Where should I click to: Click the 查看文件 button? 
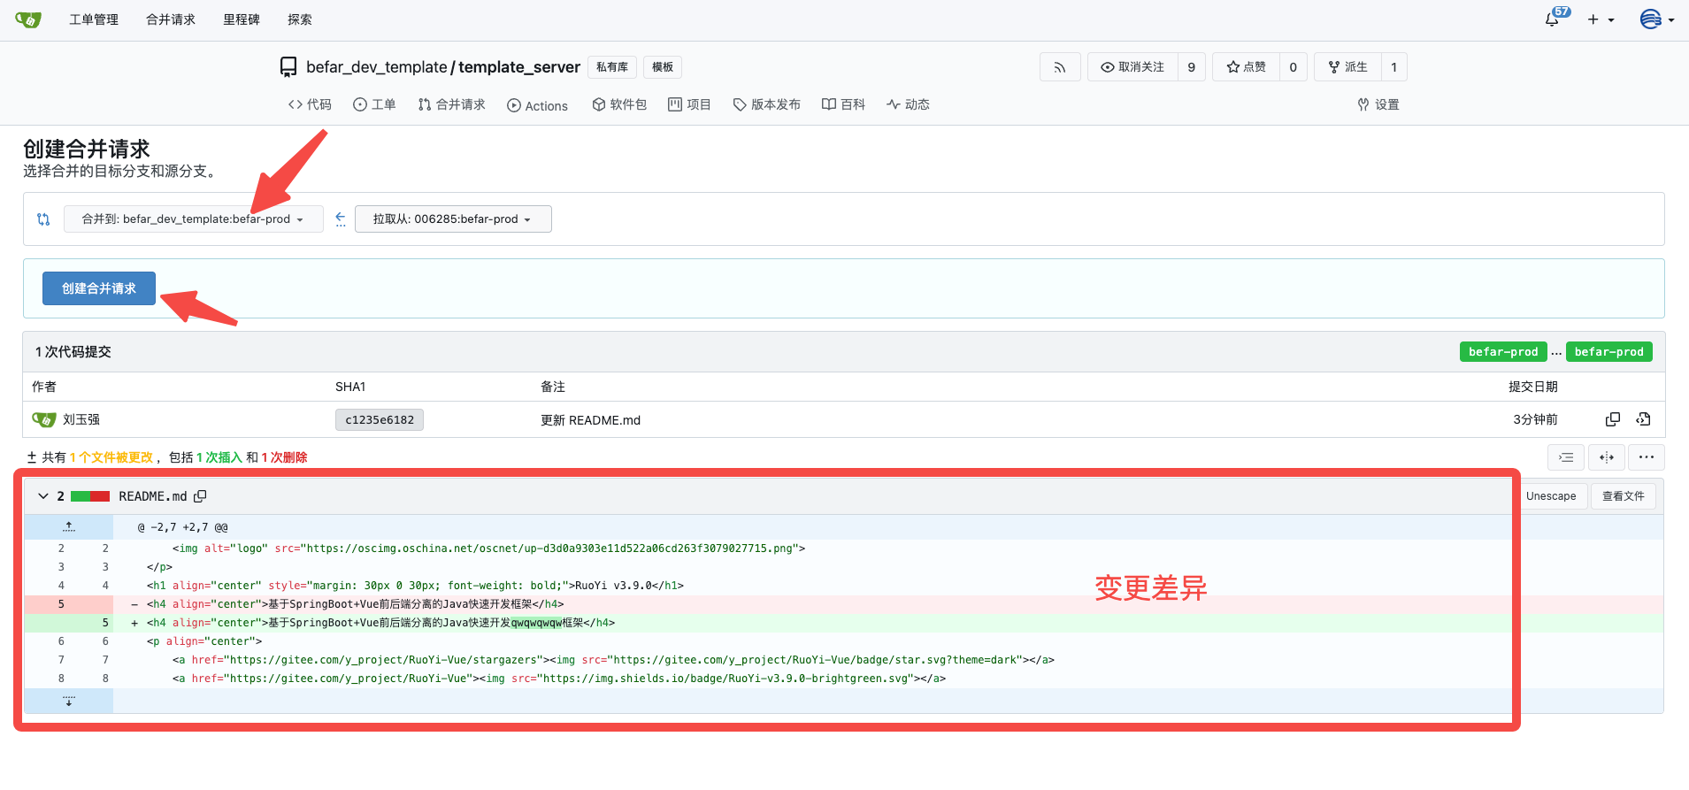1623,496
